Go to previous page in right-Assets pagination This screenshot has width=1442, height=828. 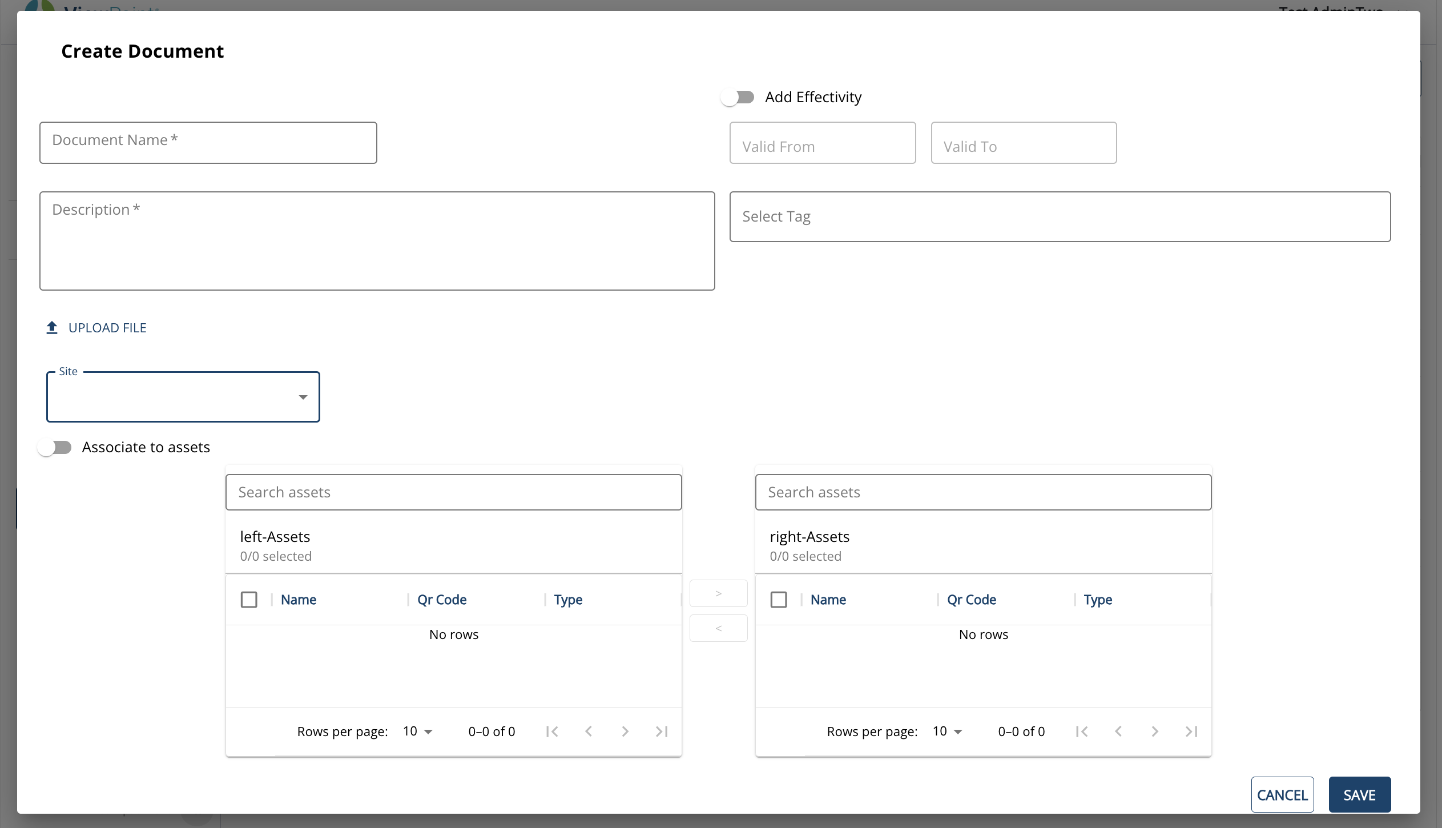(x=1117, y=731)
